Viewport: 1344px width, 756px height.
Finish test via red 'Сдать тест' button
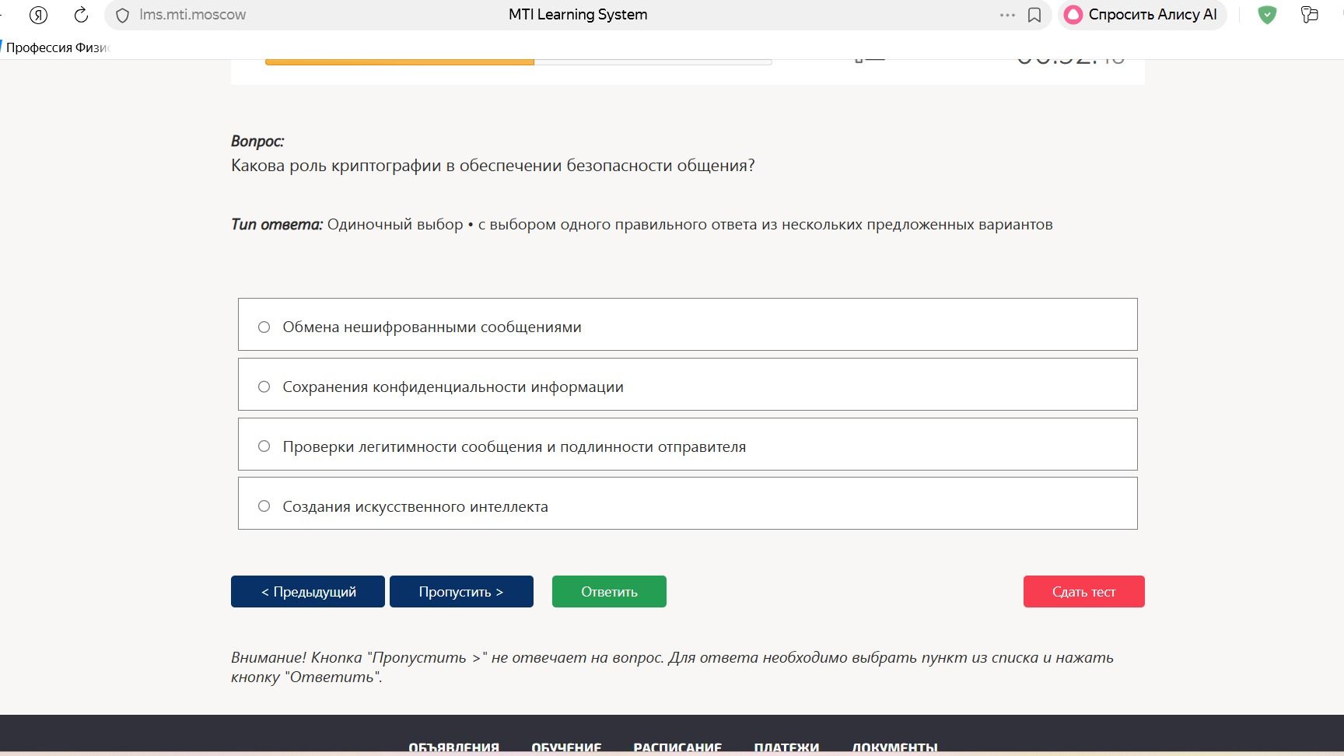1083,591
